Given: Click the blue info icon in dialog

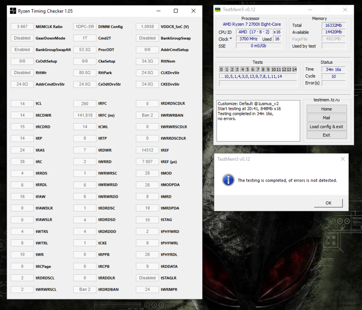Looking at the screenshot, I should click(228, 180).
